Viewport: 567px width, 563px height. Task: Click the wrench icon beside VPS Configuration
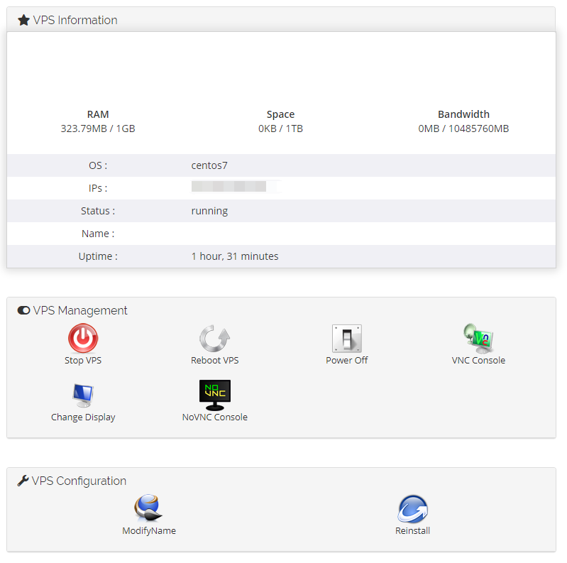23,481
